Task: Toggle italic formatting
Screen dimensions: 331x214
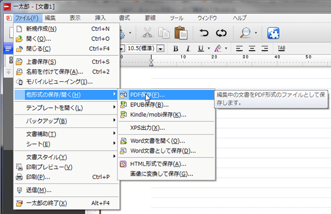Action: 188,48
